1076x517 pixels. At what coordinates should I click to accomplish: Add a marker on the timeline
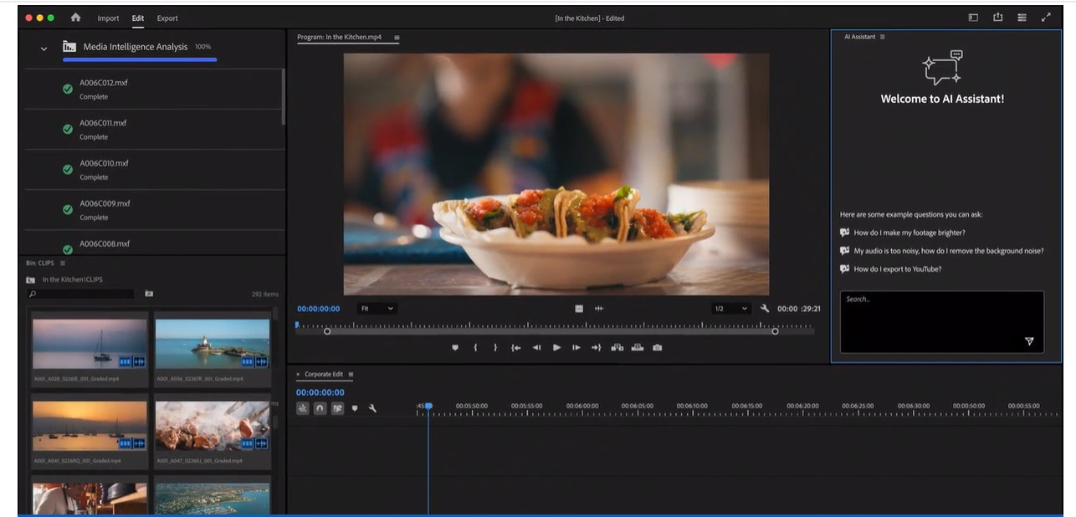355,408
